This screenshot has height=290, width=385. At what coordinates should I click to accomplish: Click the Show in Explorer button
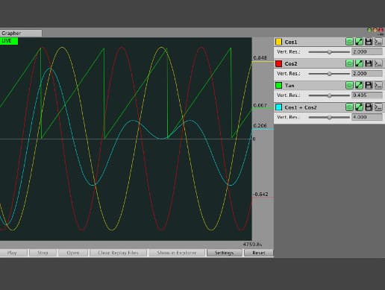pyautogui.click(x=177, y=253)
